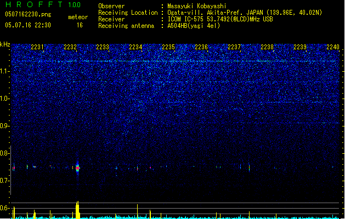Click time marker 2240 on spectrogram
The image size is (345, 219).
(333, 47)
